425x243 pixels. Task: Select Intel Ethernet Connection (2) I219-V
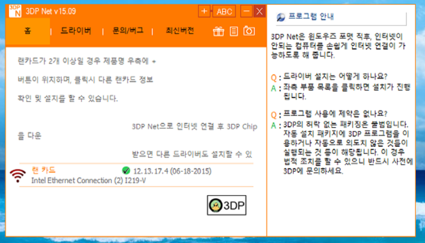(x=89, y=180)
